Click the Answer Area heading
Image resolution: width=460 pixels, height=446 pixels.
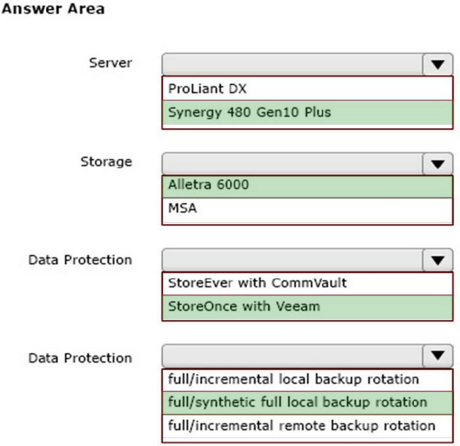[53, 10]
